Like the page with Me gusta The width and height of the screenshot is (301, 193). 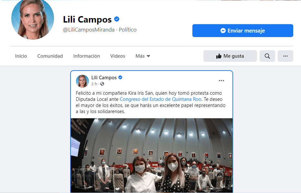pyautogui.click(x=230, y=56)
